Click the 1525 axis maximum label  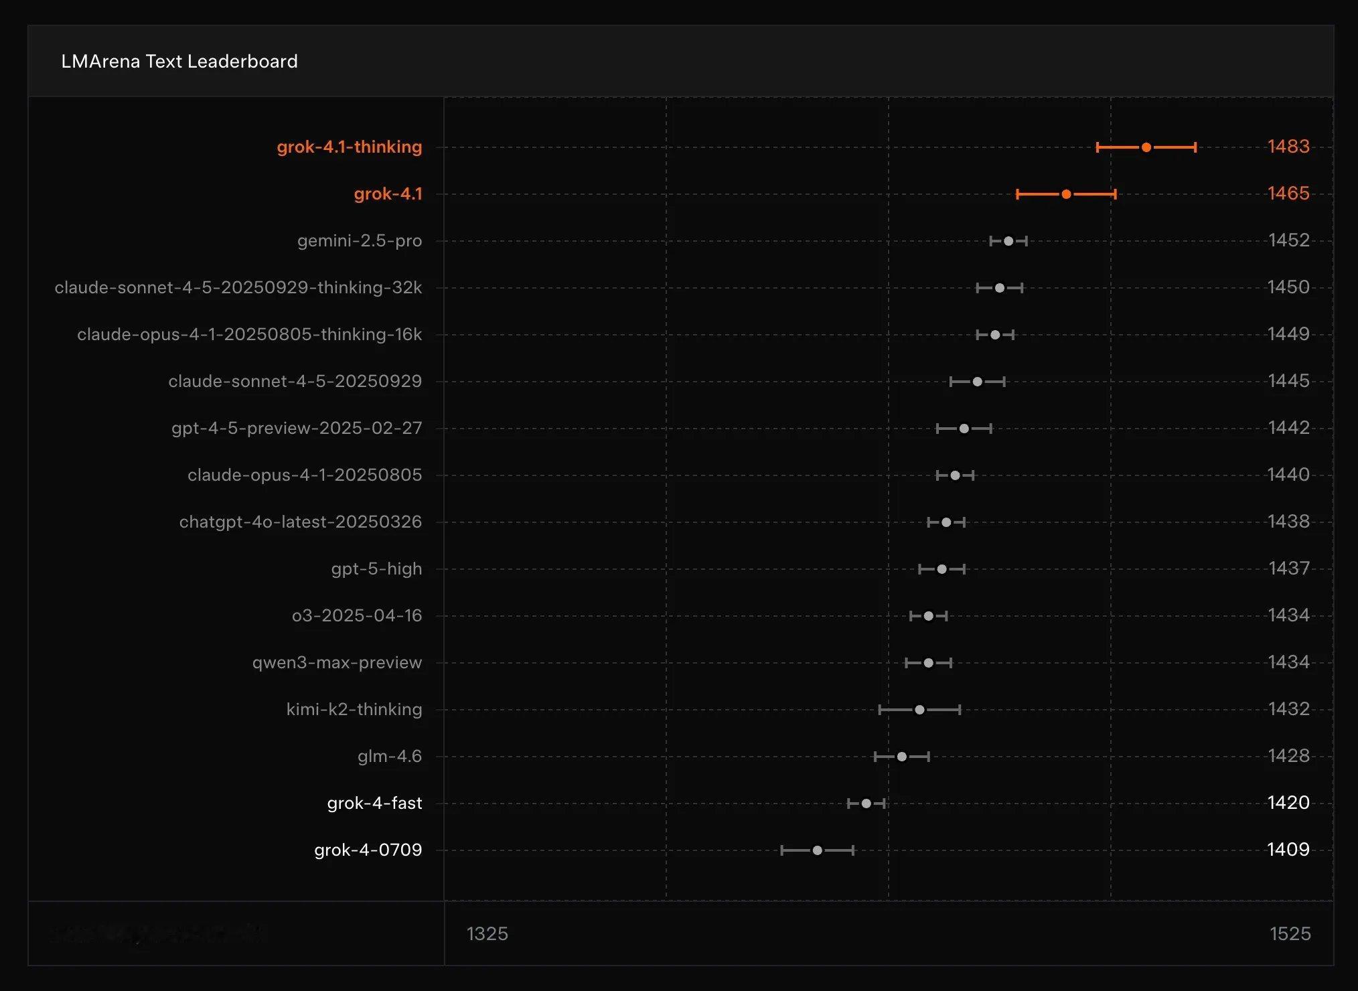[x=1290, y=933]
